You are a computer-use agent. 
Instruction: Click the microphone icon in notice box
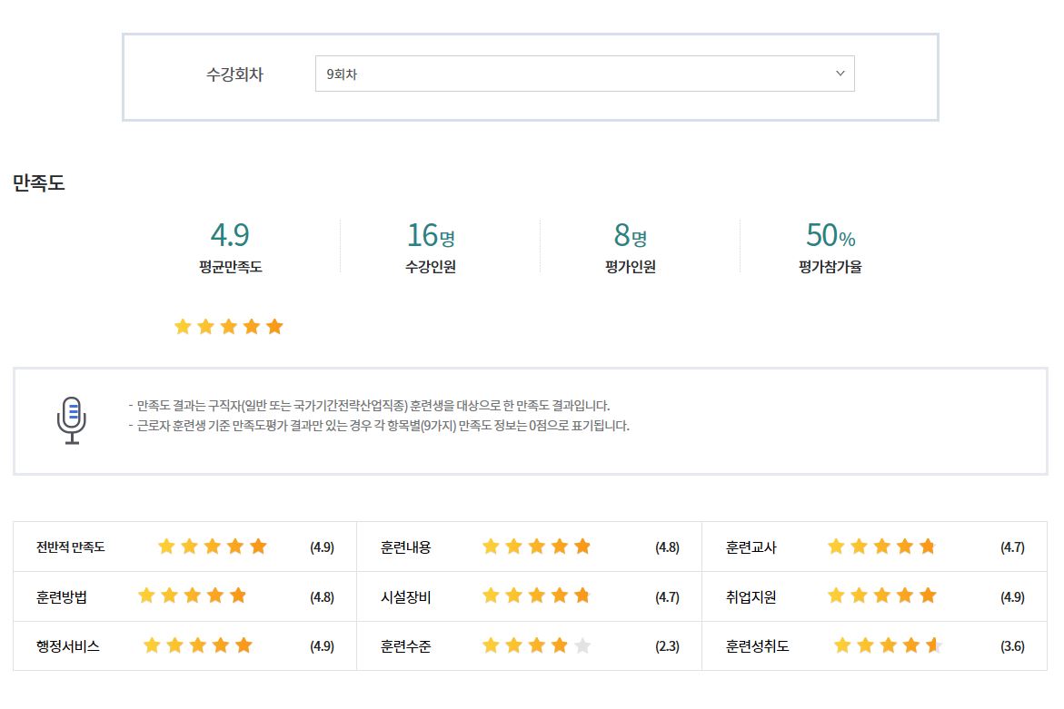[x=72, y=420]
